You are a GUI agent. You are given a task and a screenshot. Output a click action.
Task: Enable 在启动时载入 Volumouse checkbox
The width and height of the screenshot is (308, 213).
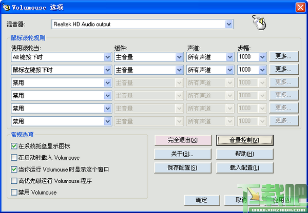click(x=14, y=158)
